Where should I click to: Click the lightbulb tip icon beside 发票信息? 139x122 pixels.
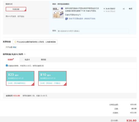click(15, 42)
